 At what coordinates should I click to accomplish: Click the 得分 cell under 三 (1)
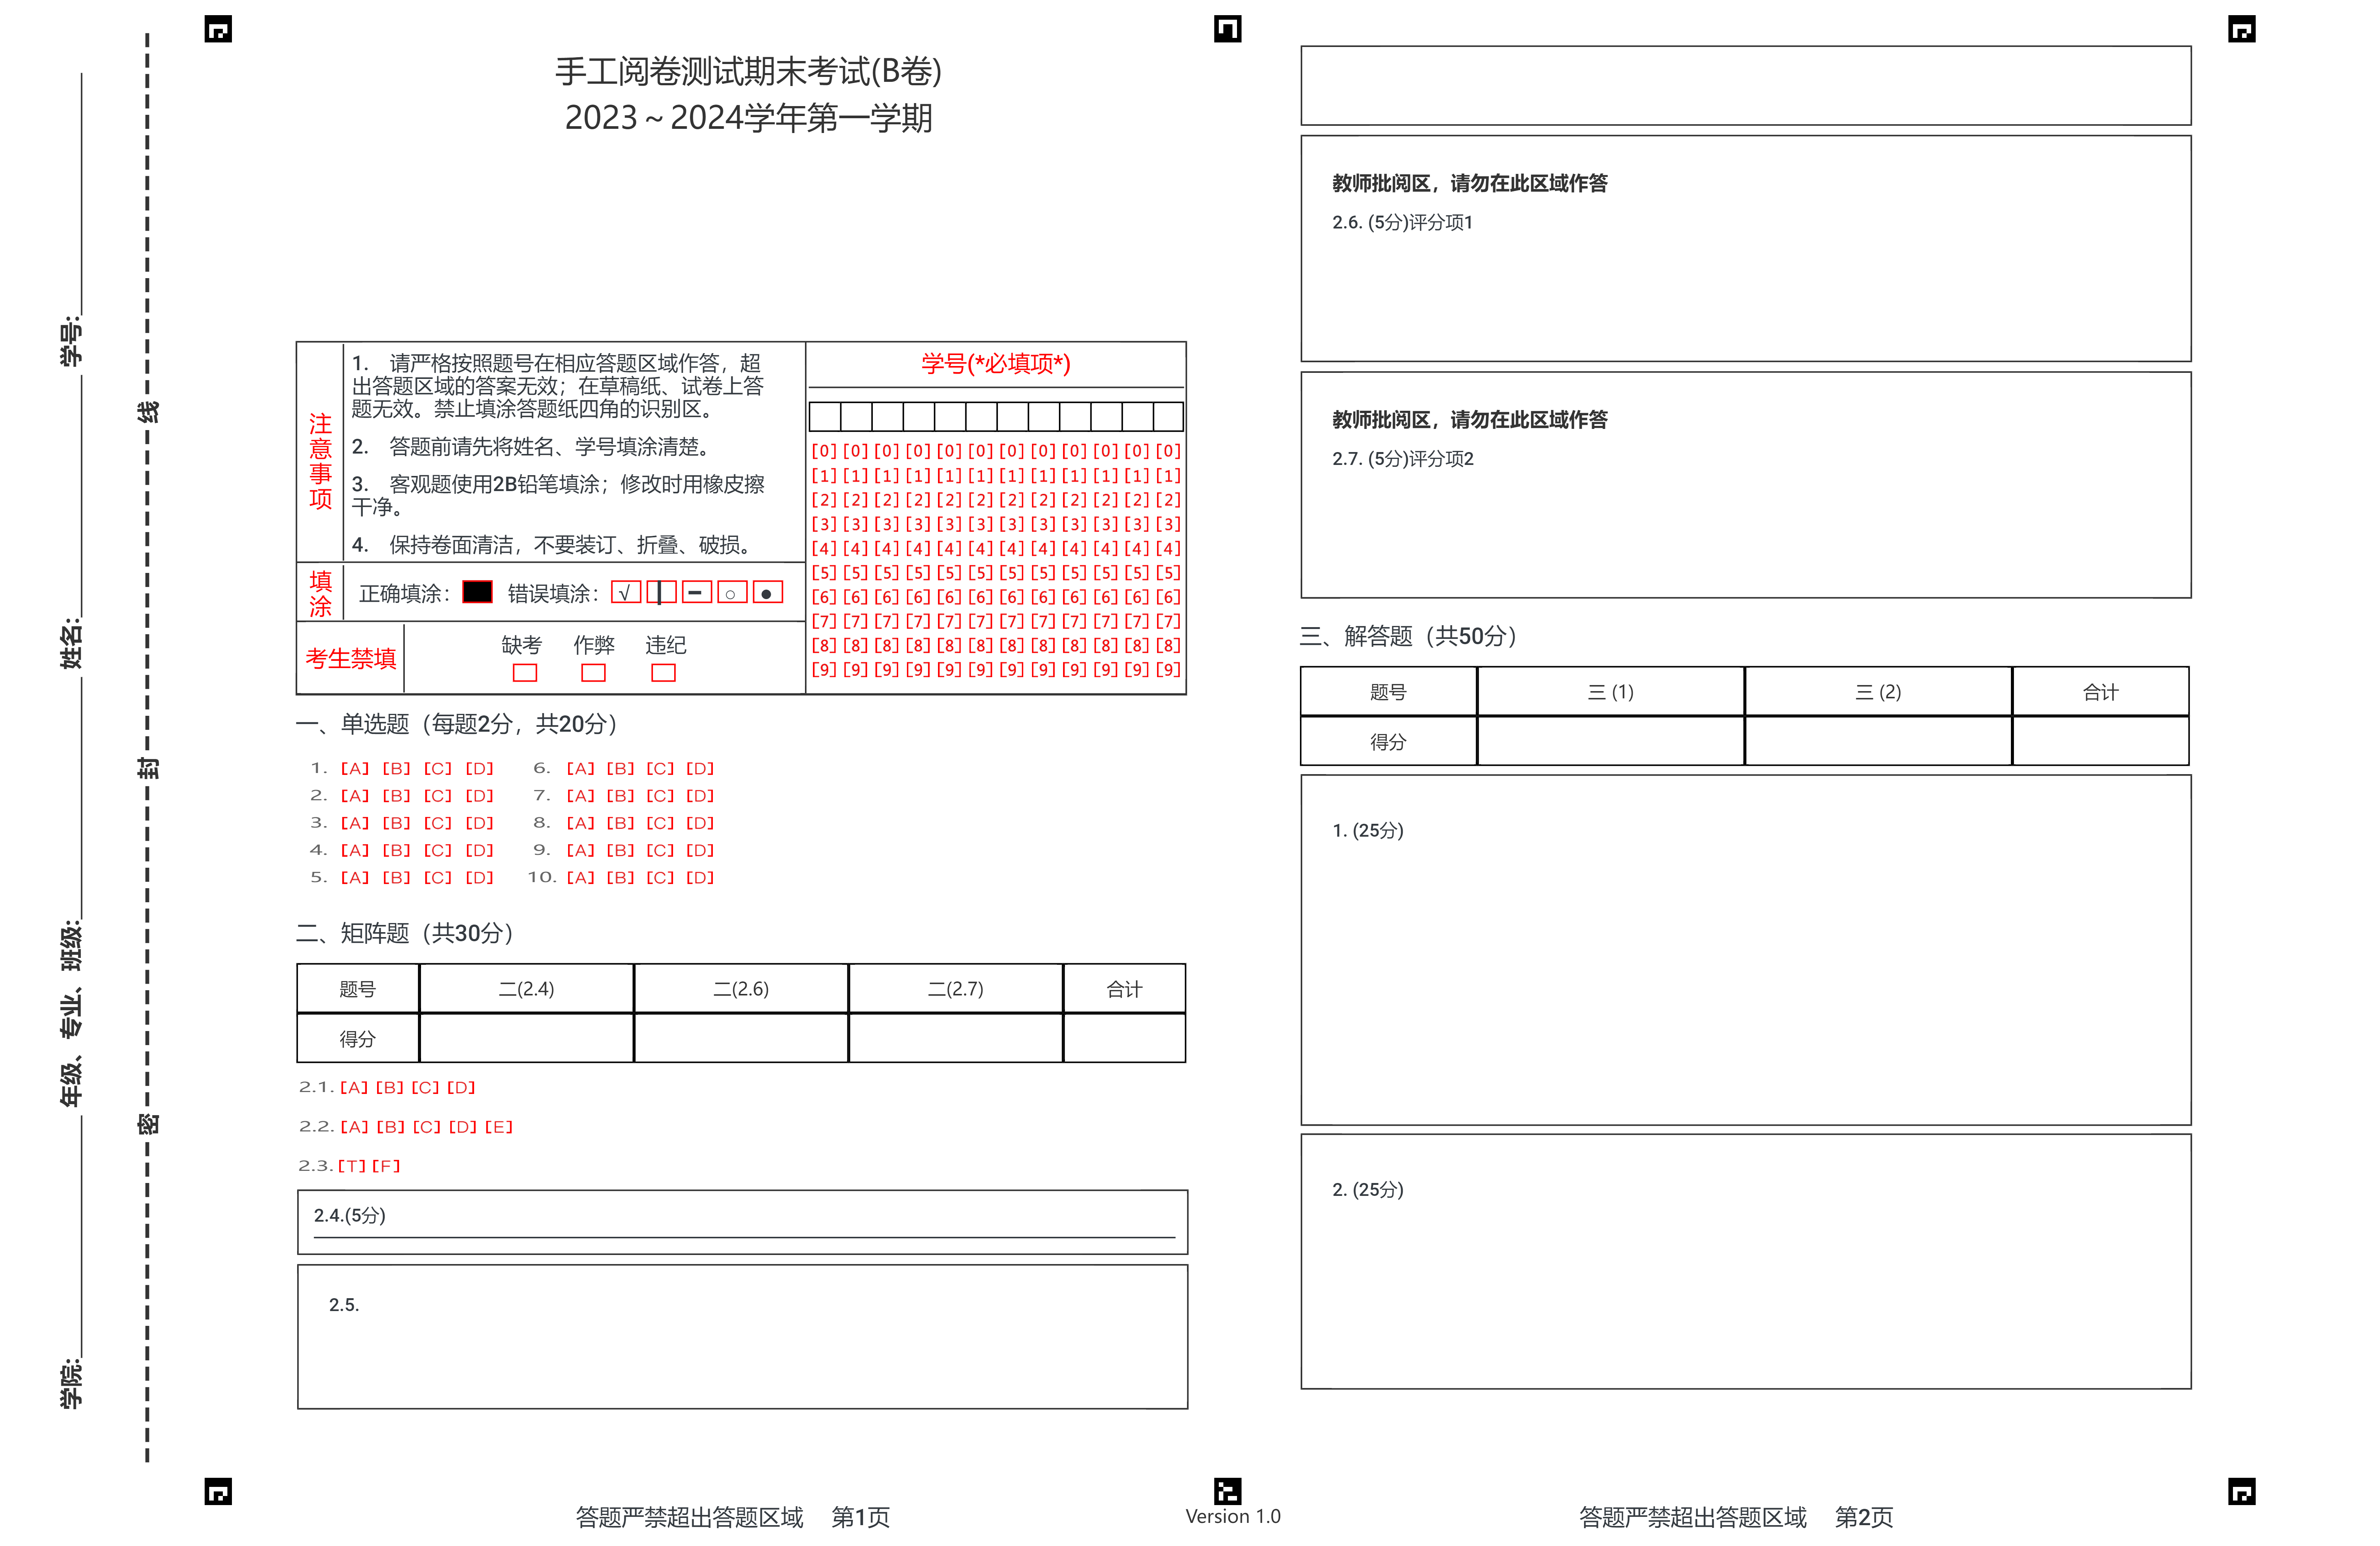pos(1611,741)
